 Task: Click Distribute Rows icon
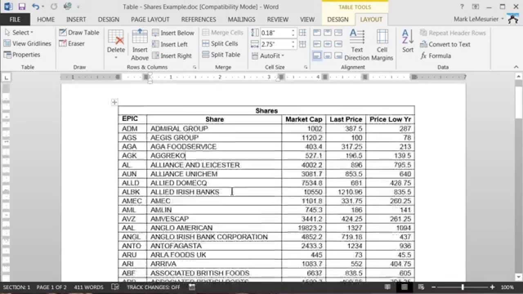[x=302, y=33]
